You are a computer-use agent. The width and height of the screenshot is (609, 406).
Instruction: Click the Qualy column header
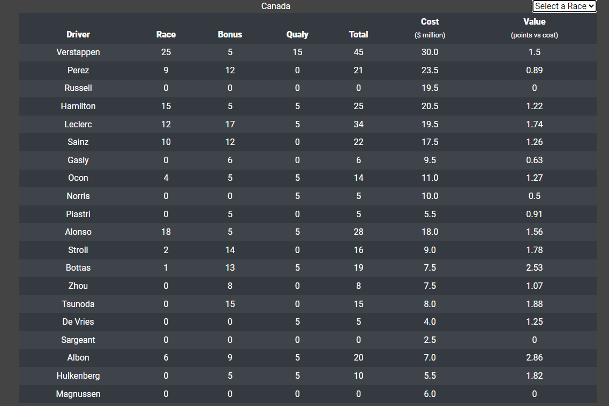(297, 35)
